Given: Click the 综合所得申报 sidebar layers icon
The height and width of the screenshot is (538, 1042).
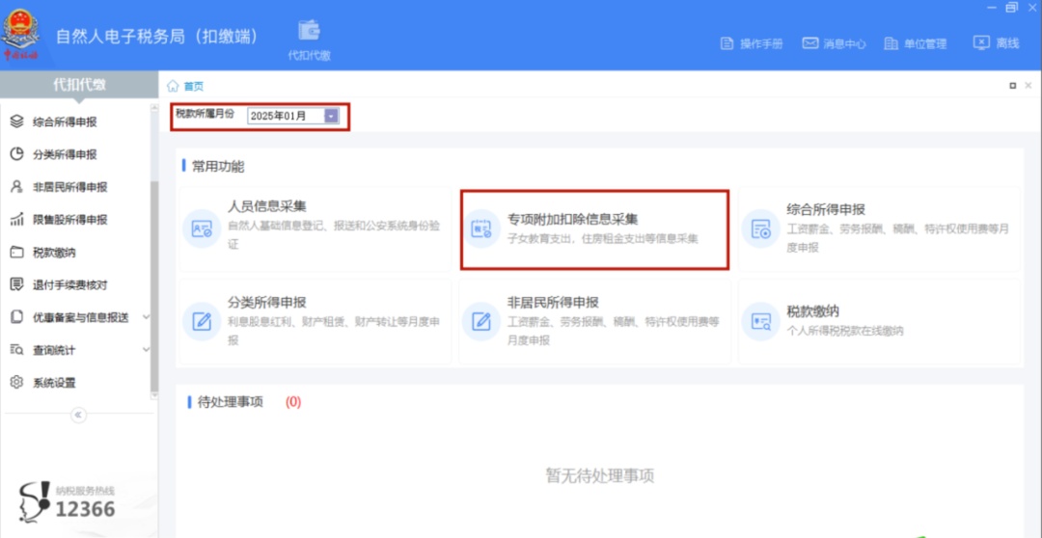Looking at the screenshot, I should tap(17, 121).
